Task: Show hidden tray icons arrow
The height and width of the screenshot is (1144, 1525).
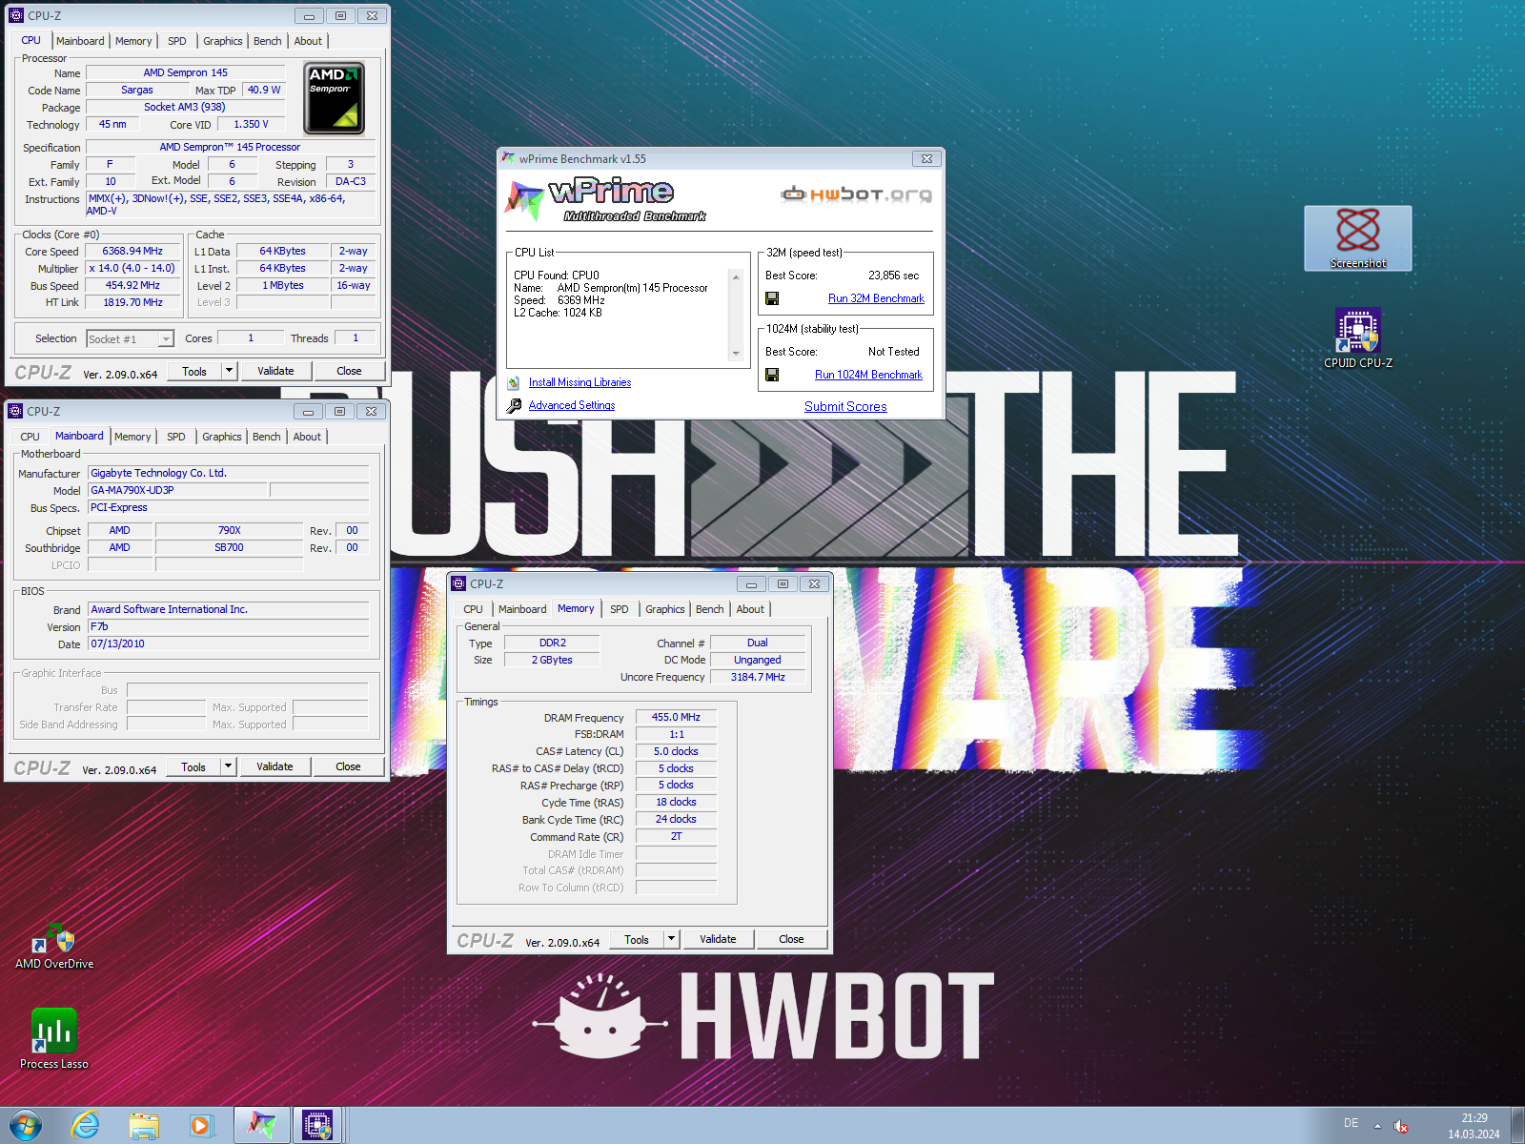Action: point(1377,1126)
